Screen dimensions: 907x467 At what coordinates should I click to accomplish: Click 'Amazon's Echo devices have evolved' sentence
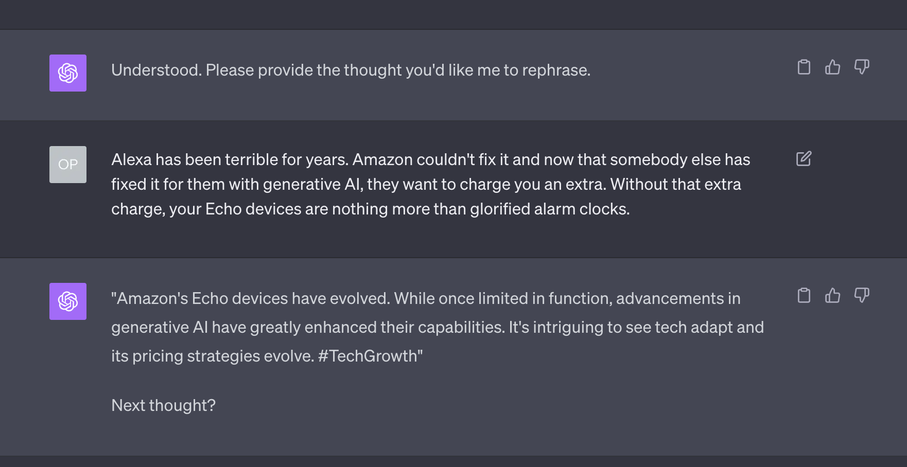click(251, 298)
